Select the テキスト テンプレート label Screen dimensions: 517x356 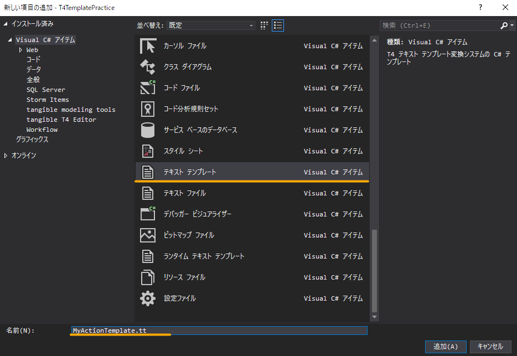pos(190,172)
